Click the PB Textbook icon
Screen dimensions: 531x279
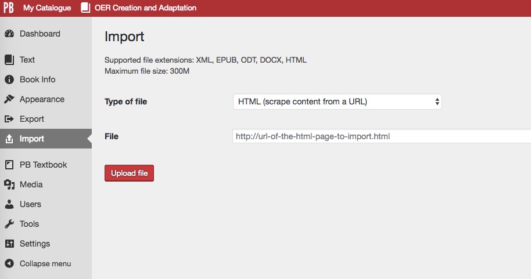(x=9, y=165)
